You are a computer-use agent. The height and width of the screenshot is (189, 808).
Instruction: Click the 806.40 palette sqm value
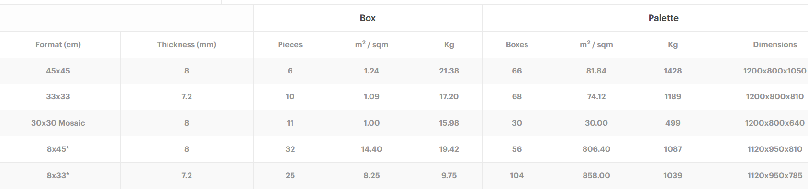point(596,149)
